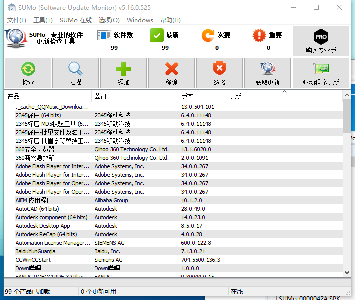Click the vertical scrollbar thumb

347,116
